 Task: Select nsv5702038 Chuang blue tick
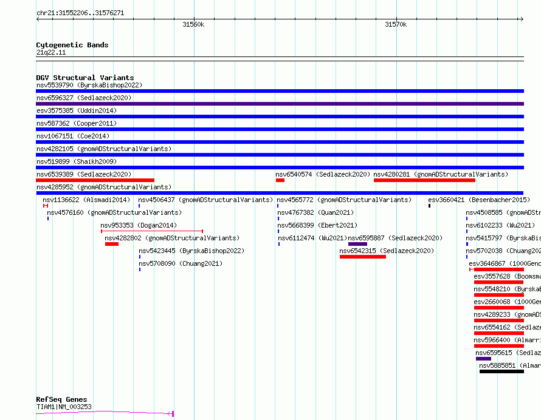[467, 257]
